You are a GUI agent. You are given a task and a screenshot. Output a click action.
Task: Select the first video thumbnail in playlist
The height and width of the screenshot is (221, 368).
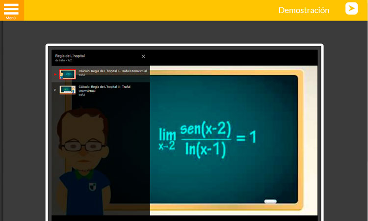68,75
